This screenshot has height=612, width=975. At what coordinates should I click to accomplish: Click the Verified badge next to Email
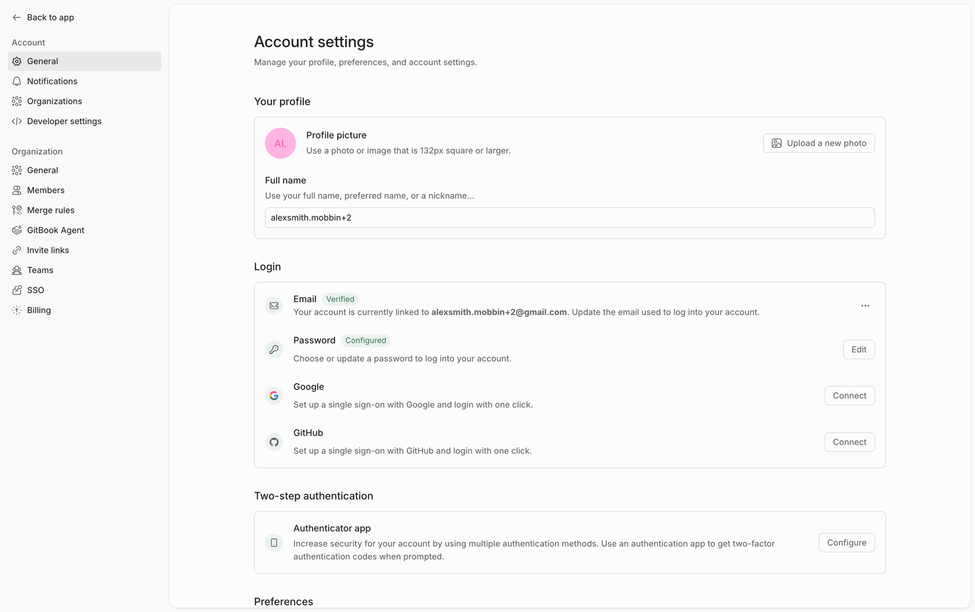pyautogui.click(x=340, y=299)
